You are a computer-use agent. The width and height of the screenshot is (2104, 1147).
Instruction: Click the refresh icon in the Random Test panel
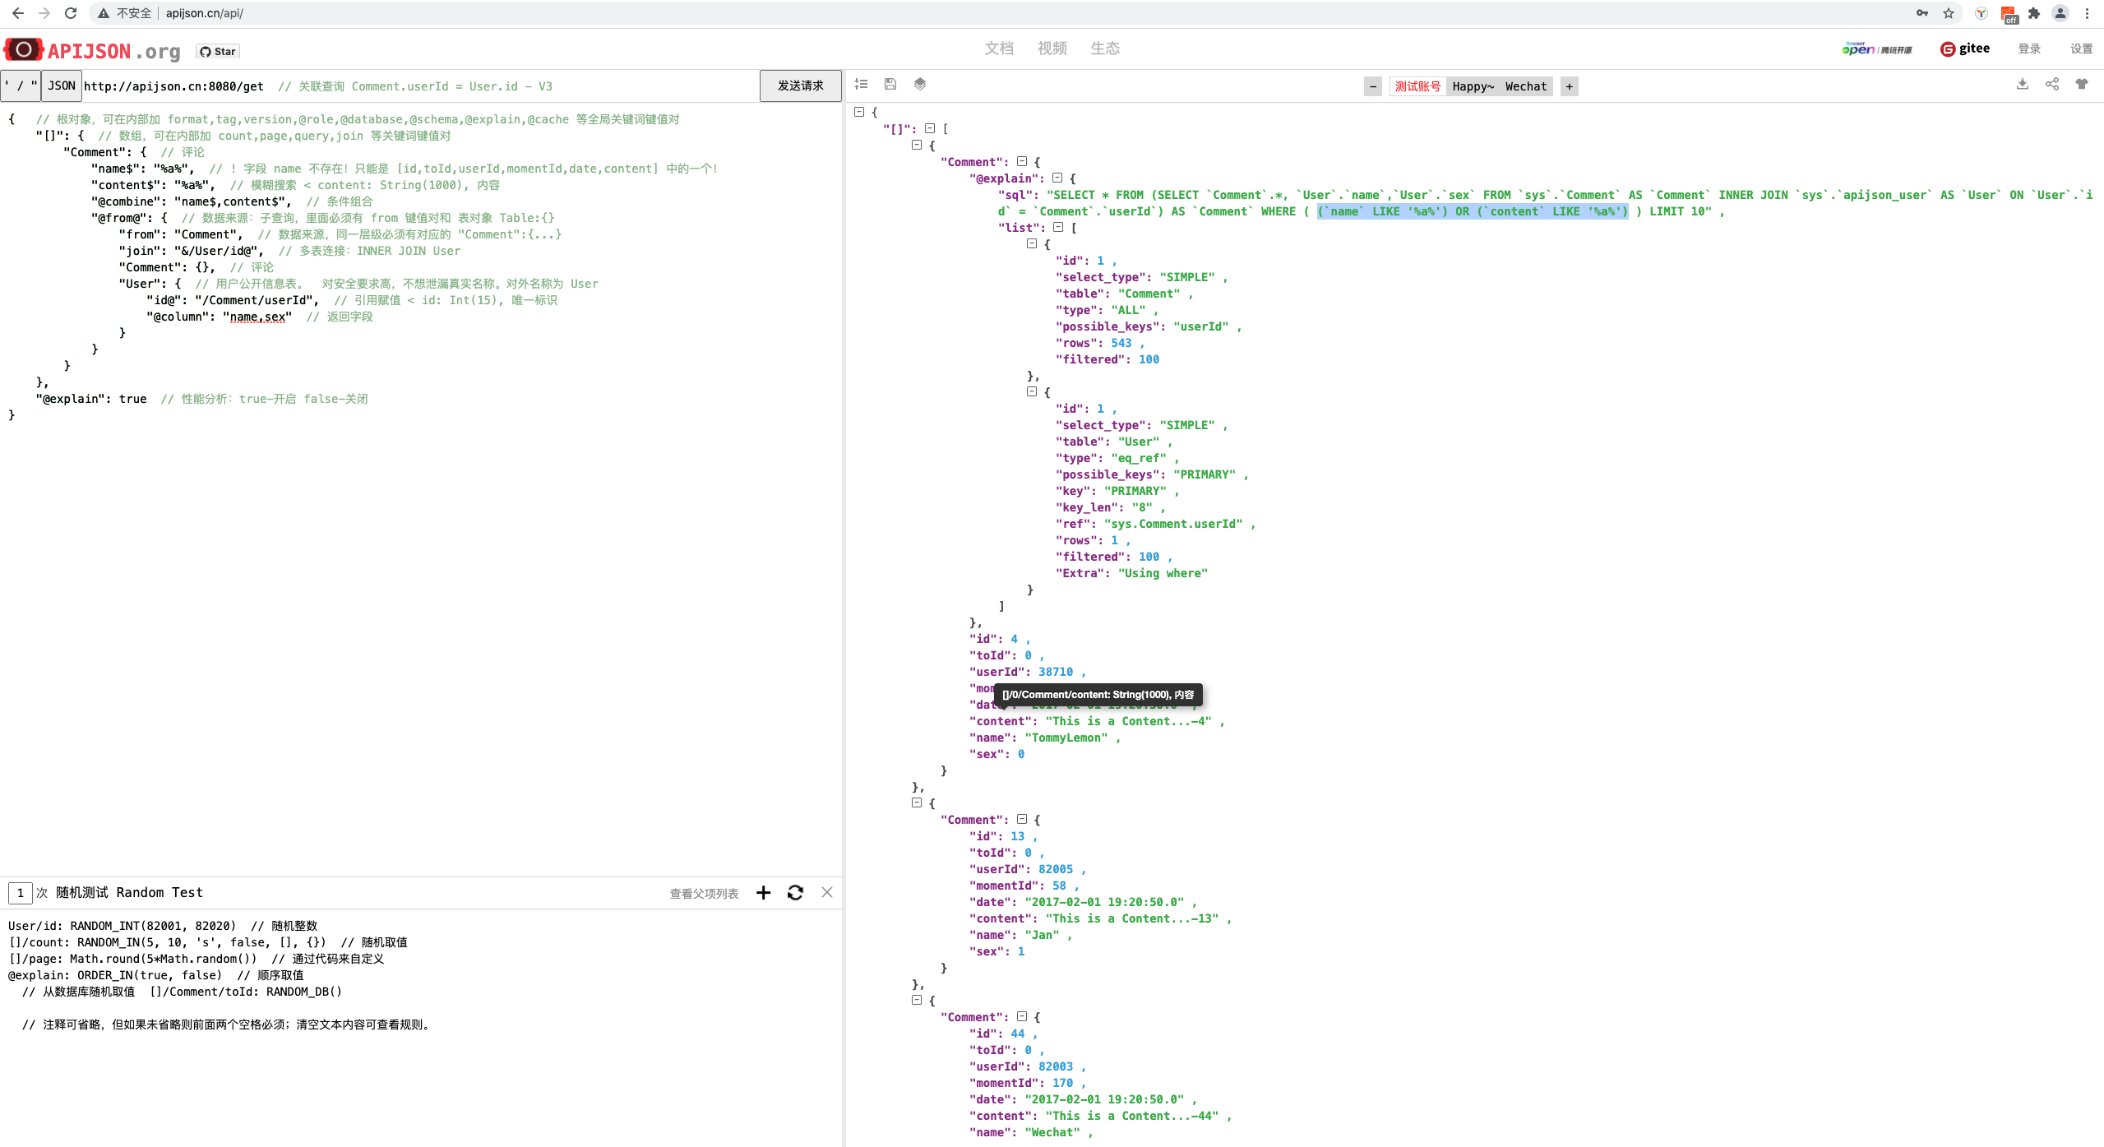coord(794,892)
